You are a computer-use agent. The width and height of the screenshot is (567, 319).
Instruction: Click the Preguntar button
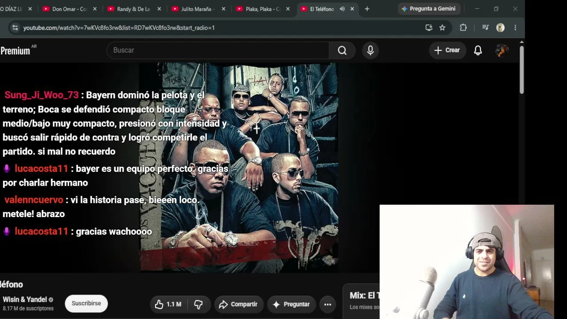coord(291,304)
